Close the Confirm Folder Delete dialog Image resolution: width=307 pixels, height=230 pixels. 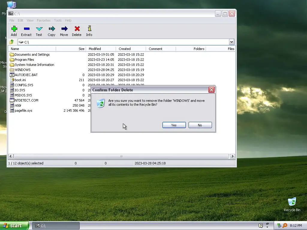211,90
